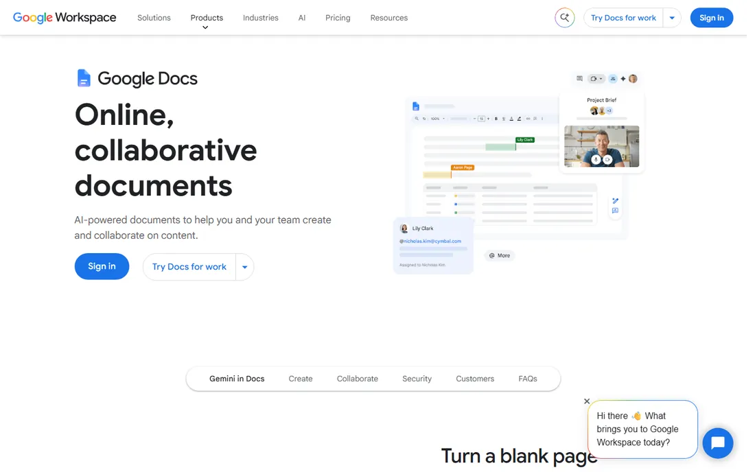The width and height of the screenshot is (755, 472).
Task: Open the Pricing page
Action: tap(338, 18)
